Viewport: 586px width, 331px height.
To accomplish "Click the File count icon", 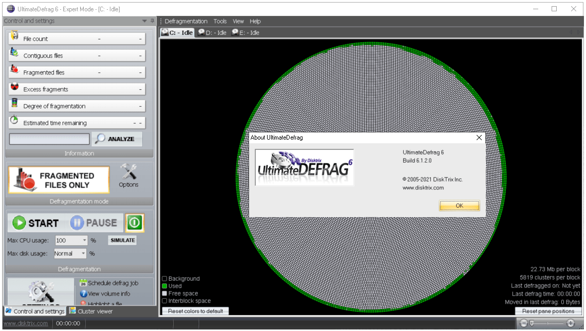I will (x=14, y=36).
